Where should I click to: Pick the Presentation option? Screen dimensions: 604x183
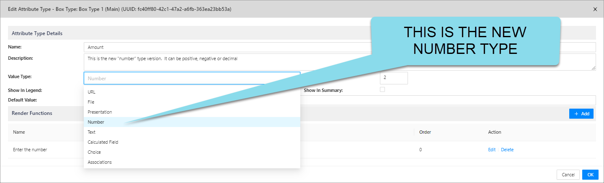point(100,112)
